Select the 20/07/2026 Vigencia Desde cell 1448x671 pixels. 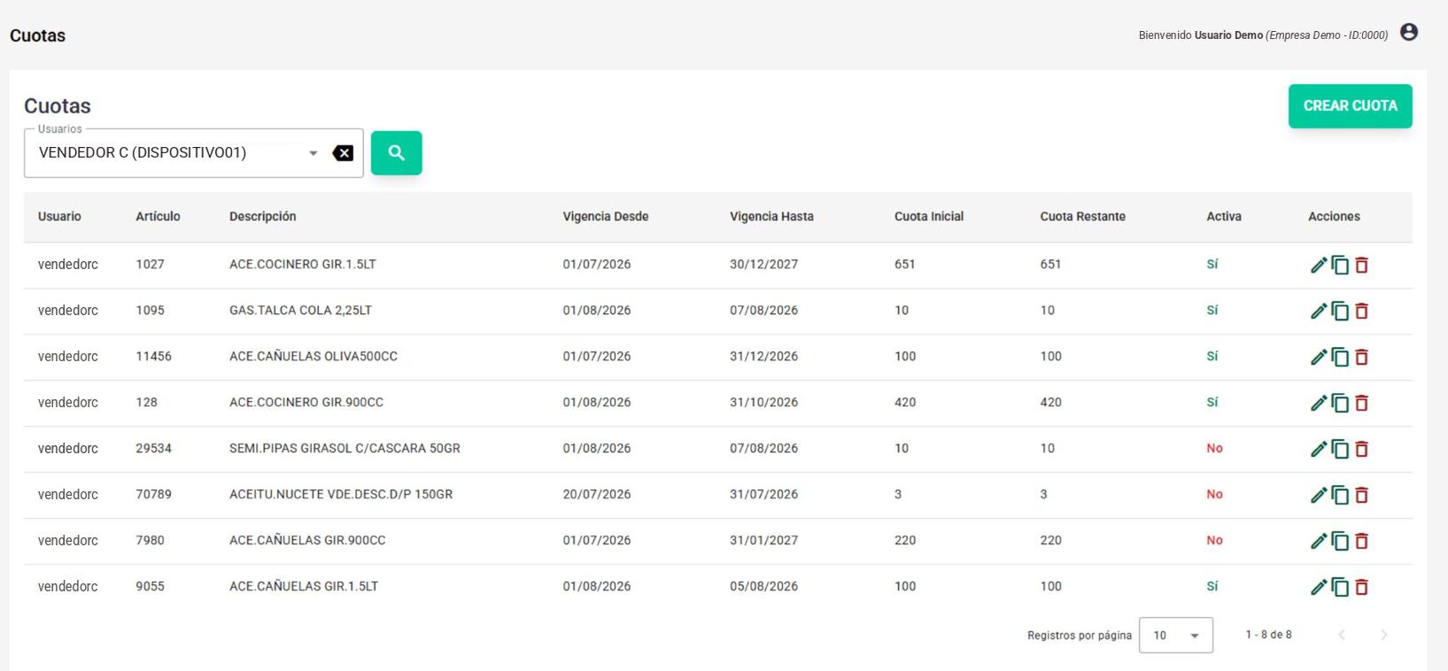(x=597, y=495)
